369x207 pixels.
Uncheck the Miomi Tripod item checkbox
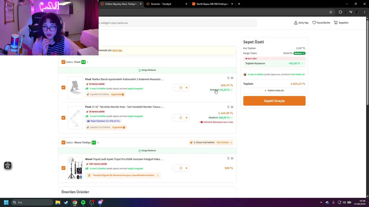63,168
